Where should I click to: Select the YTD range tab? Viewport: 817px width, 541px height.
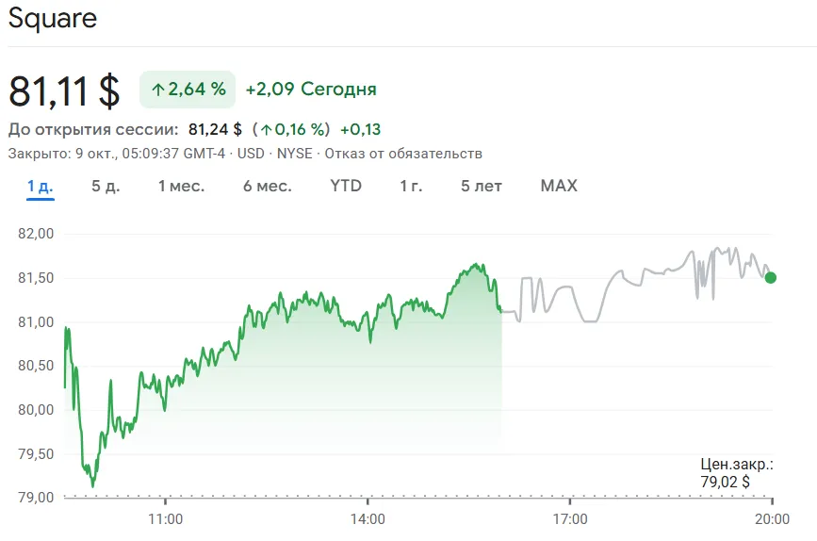pos(346,186)
